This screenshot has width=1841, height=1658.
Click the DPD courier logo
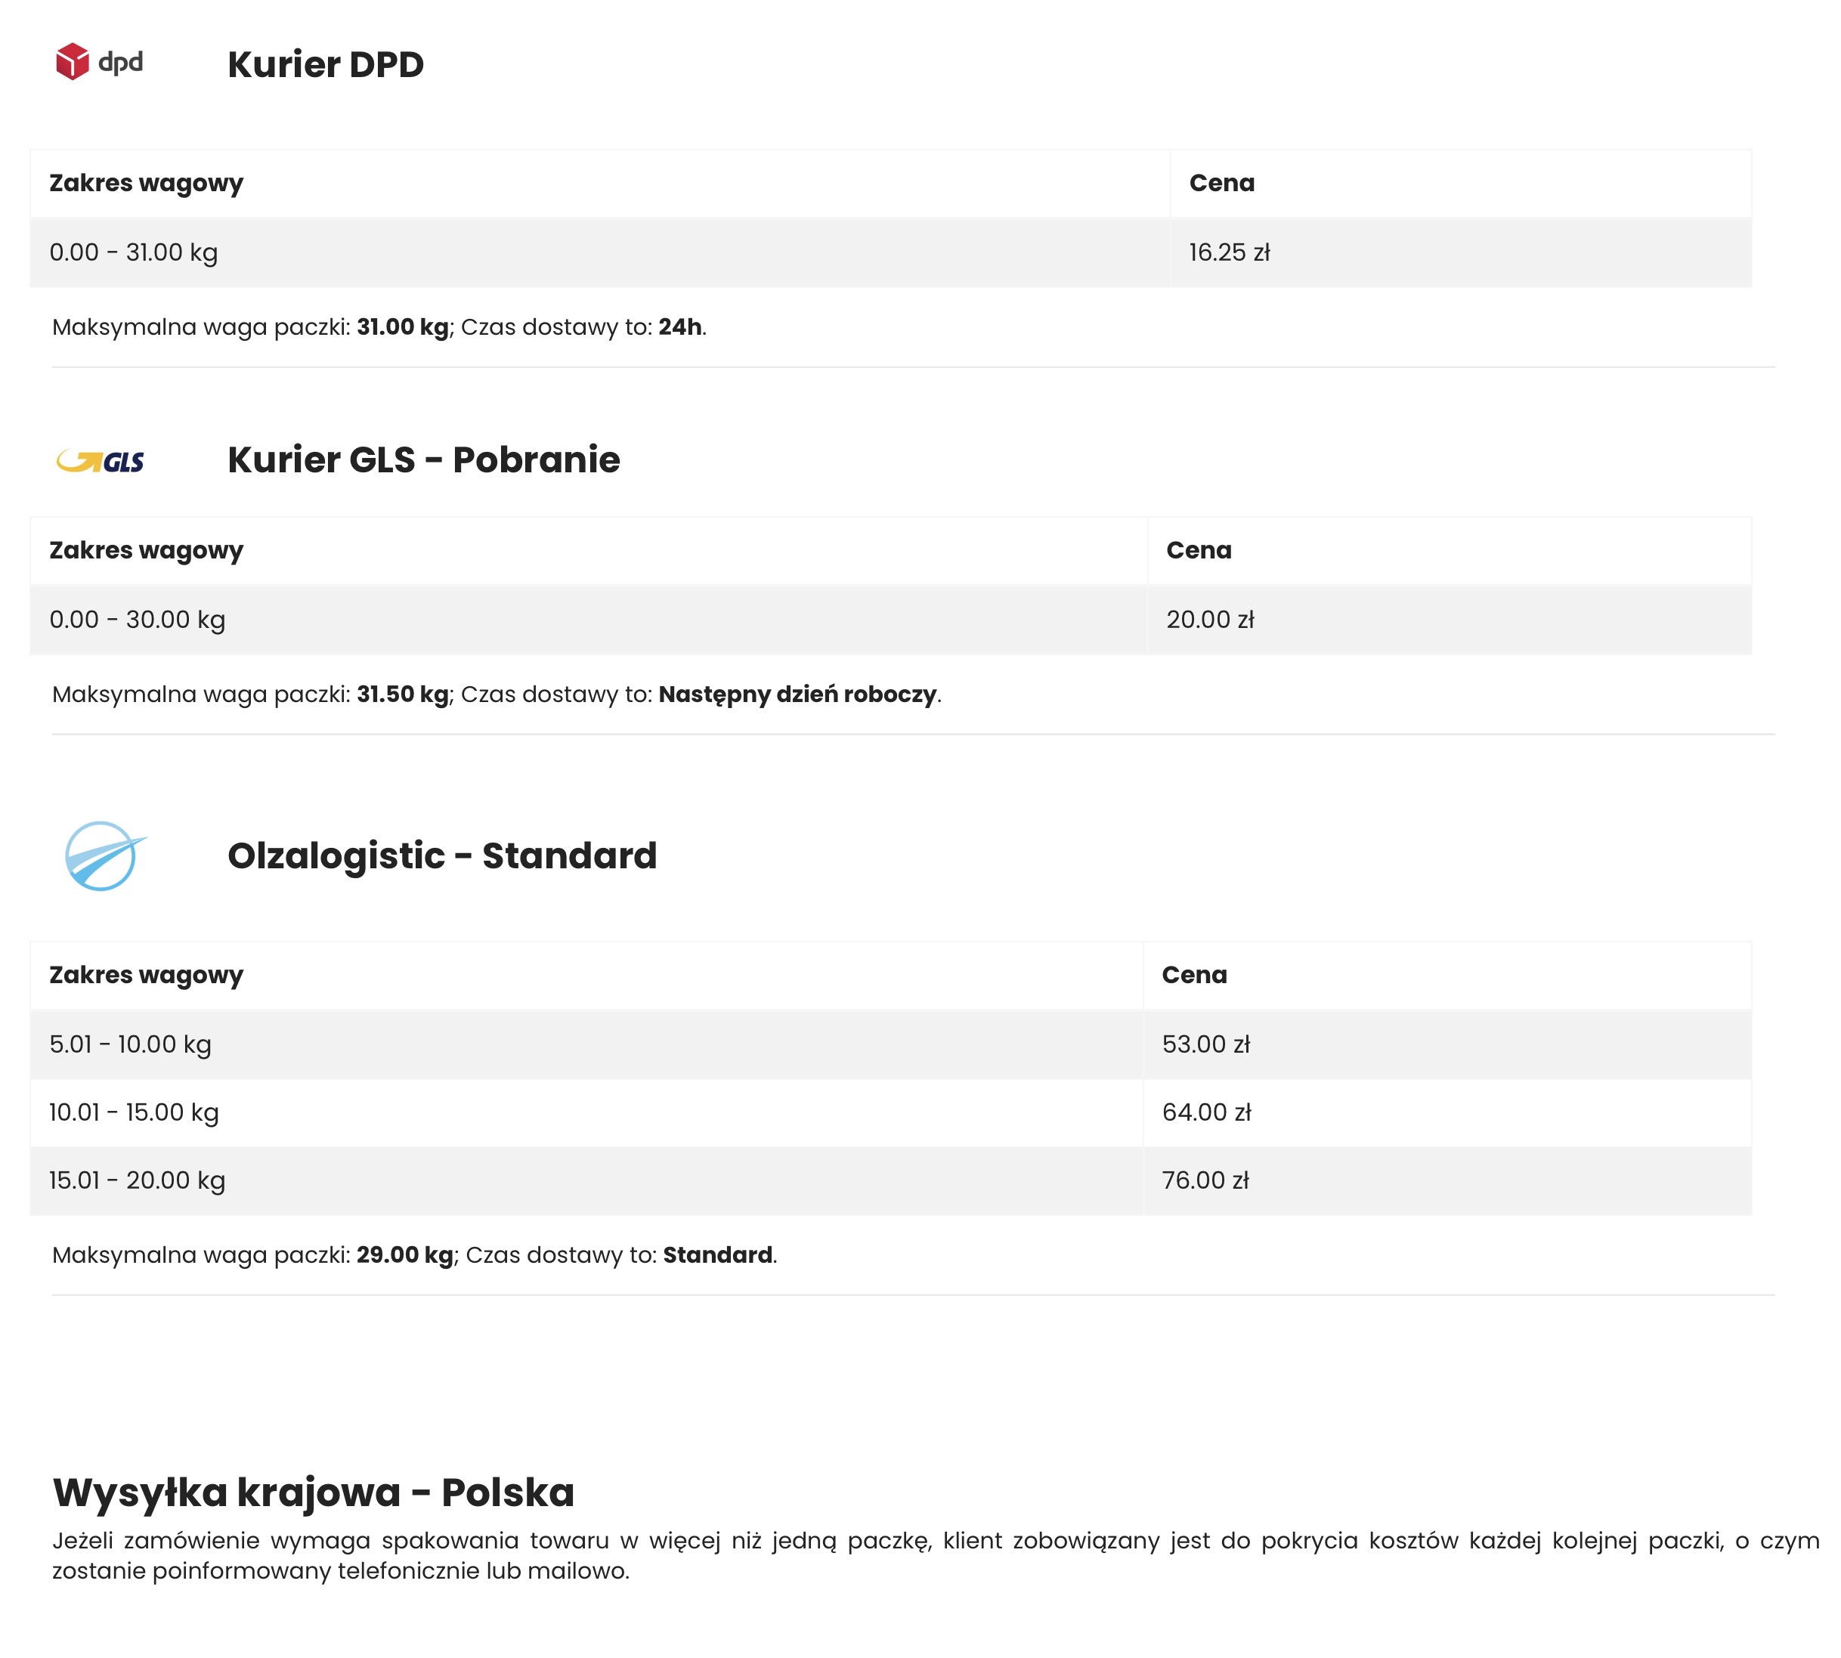click(x=101, y=61)
